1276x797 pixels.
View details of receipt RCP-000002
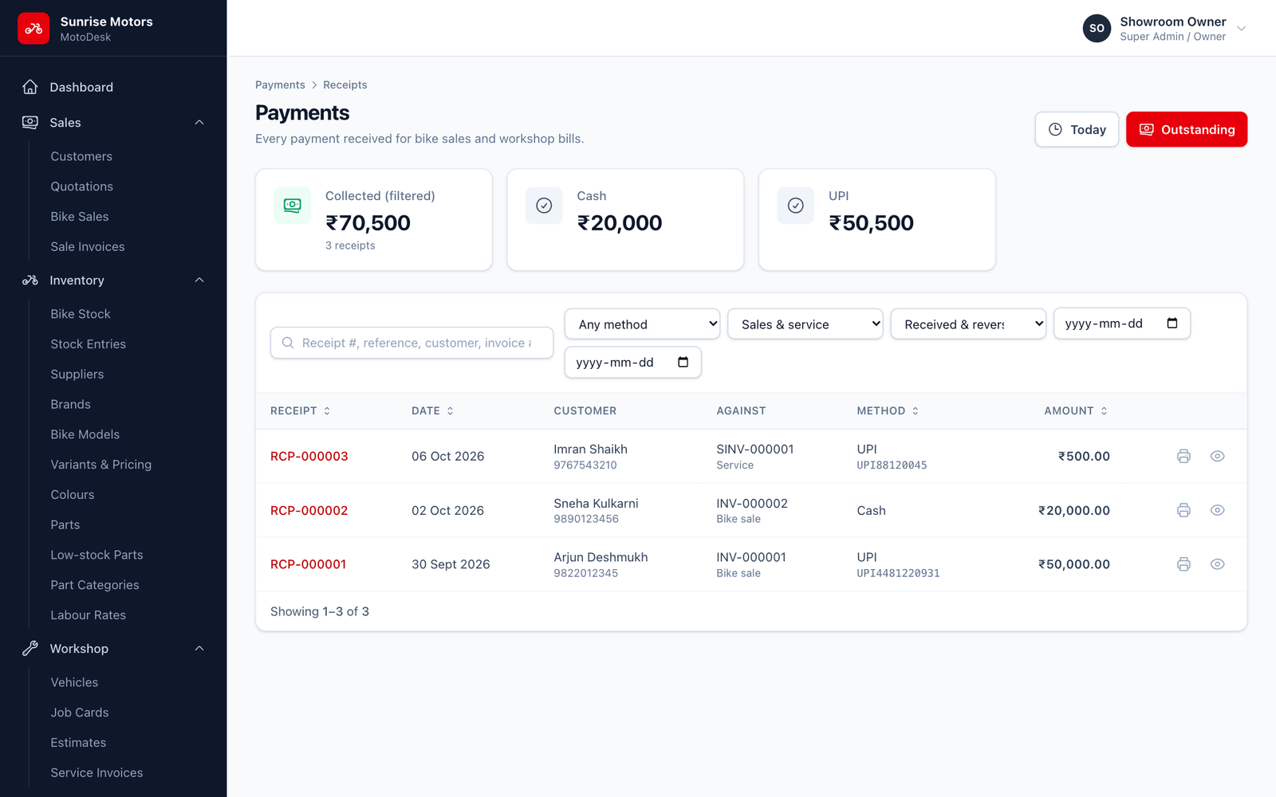(x=1217, y=510)
